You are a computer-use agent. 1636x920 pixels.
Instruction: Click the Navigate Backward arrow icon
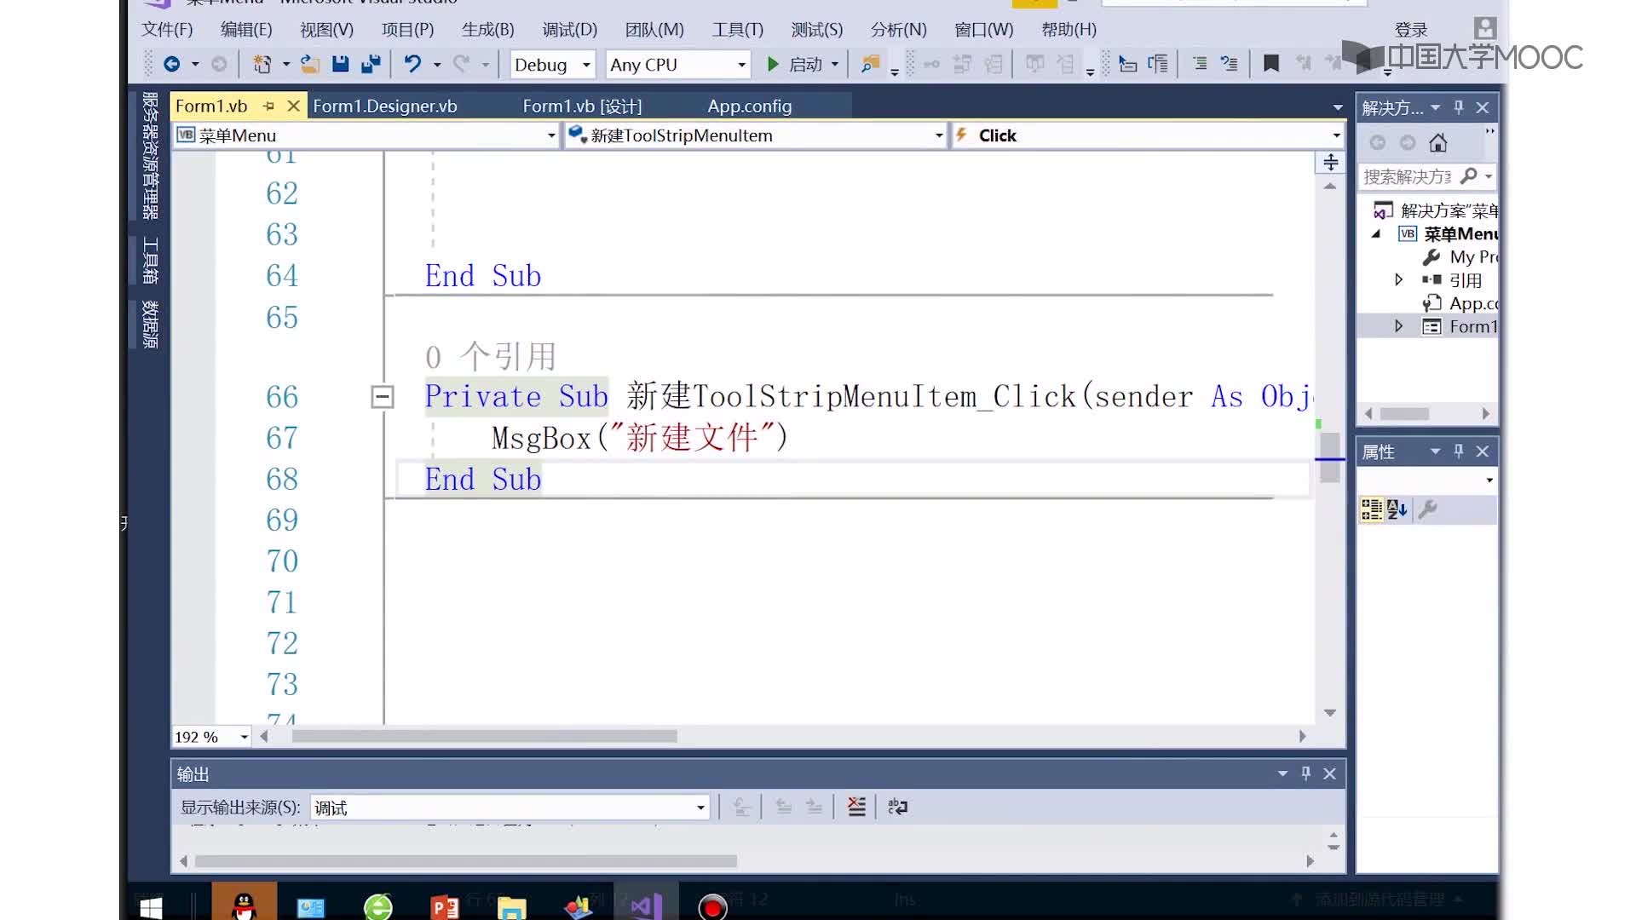pyautogui.click(x=171, y=64)
